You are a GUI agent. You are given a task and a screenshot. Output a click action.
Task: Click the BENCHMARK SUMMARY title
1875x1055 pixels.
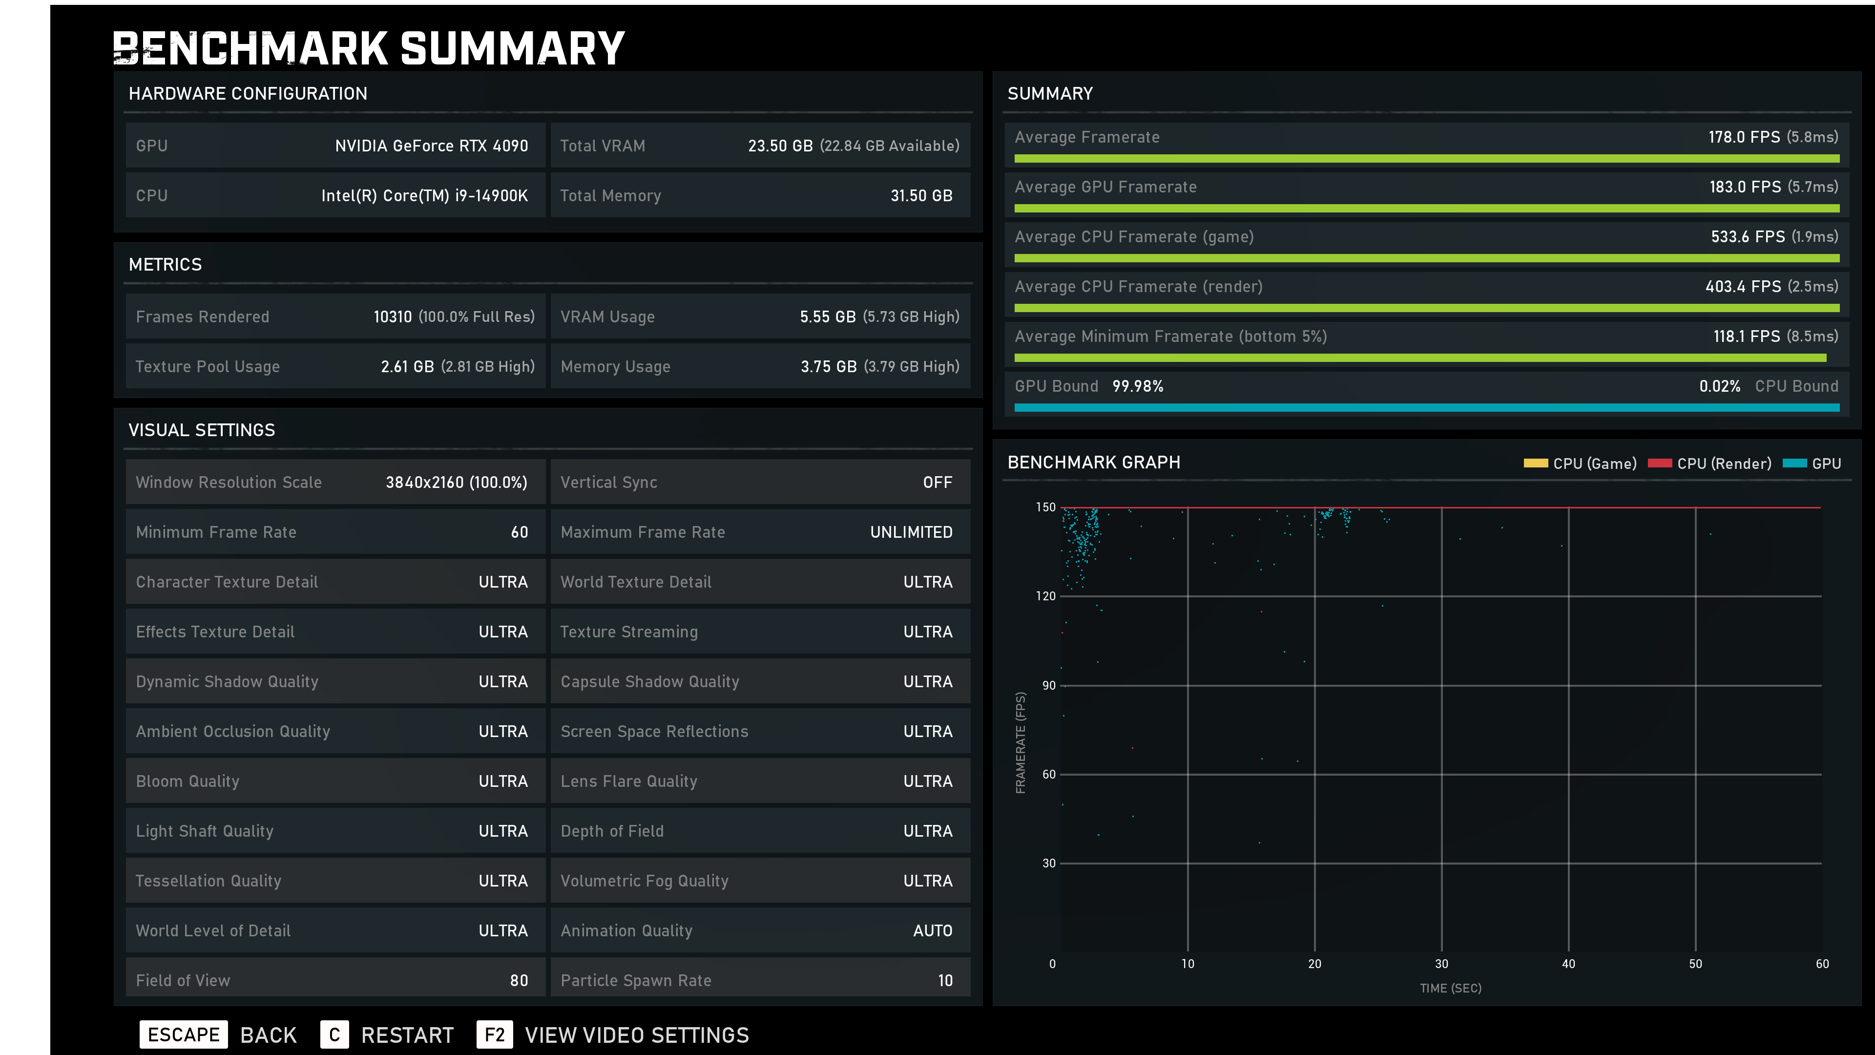tap(369, 48)
